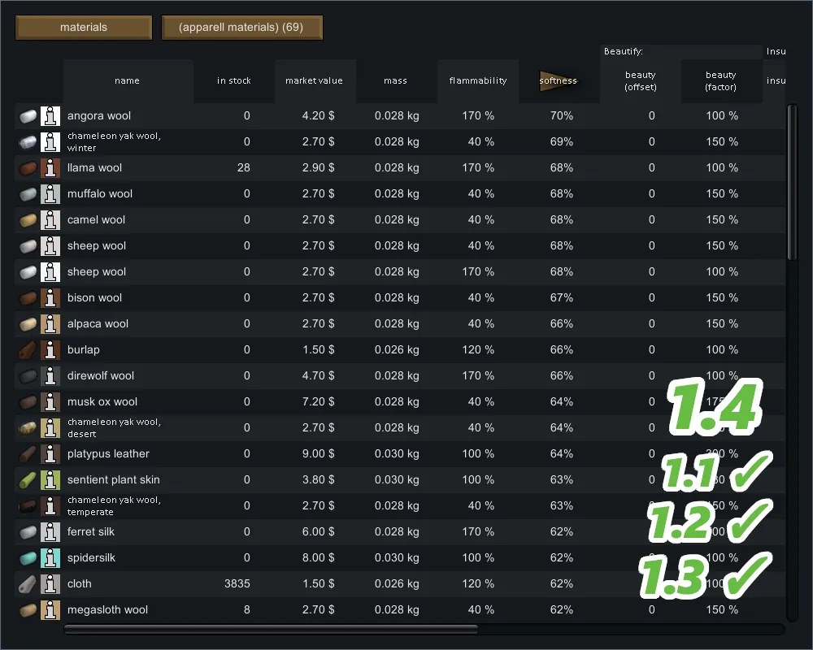Sort by name column header
The height and width of the screenshot is (650, 813).
[128, 80]
